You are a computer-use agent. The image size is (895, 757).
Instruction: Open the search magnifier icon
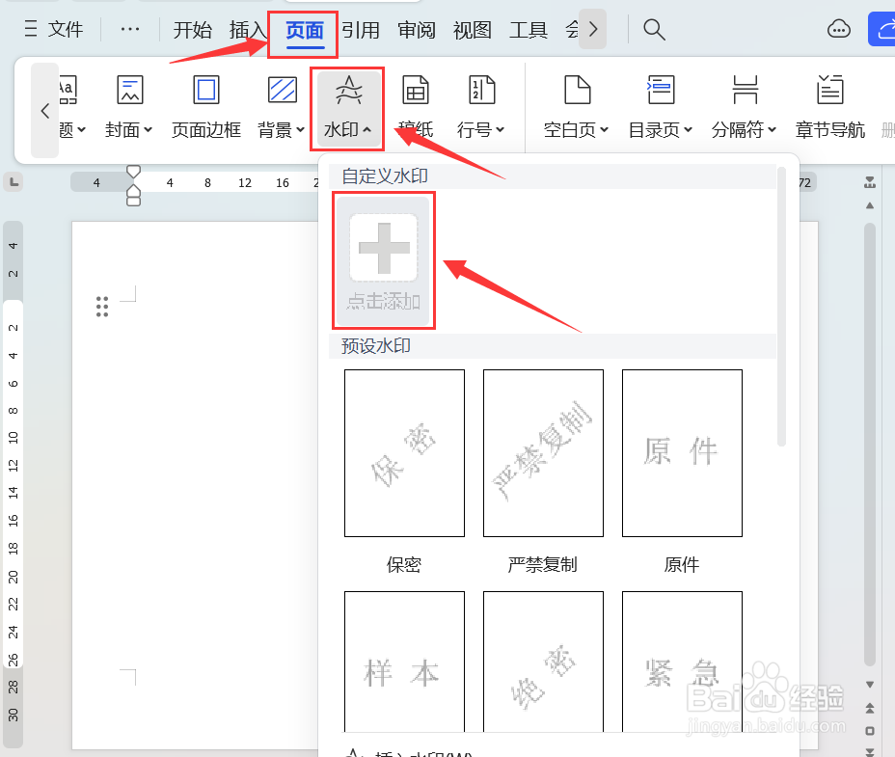point(654,29)
